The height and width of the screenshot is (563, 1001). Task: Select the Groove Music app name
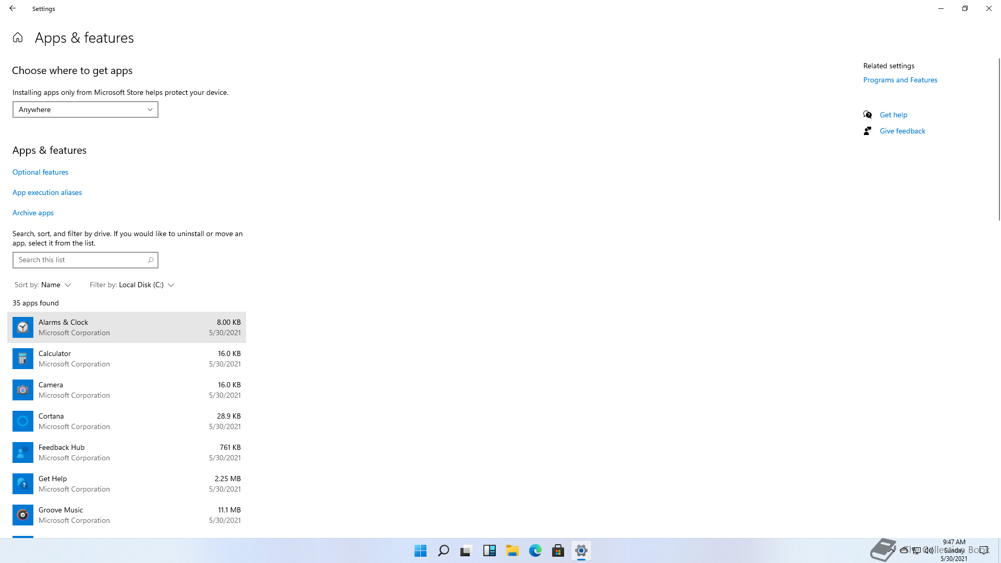point(60,510)
